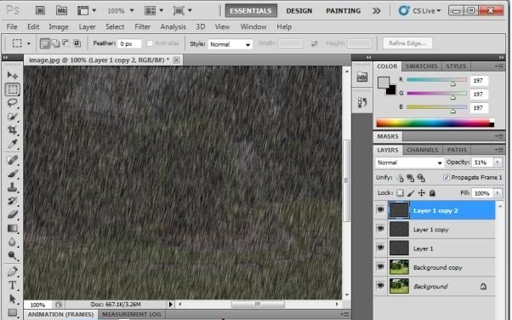Select the Eyedropper tool
This screenshot has height=320, width=512.
point(13,144)
